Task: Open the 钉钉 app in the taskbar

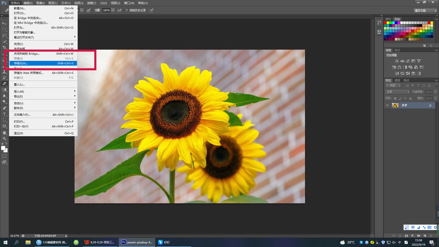Action: point(165,242)
